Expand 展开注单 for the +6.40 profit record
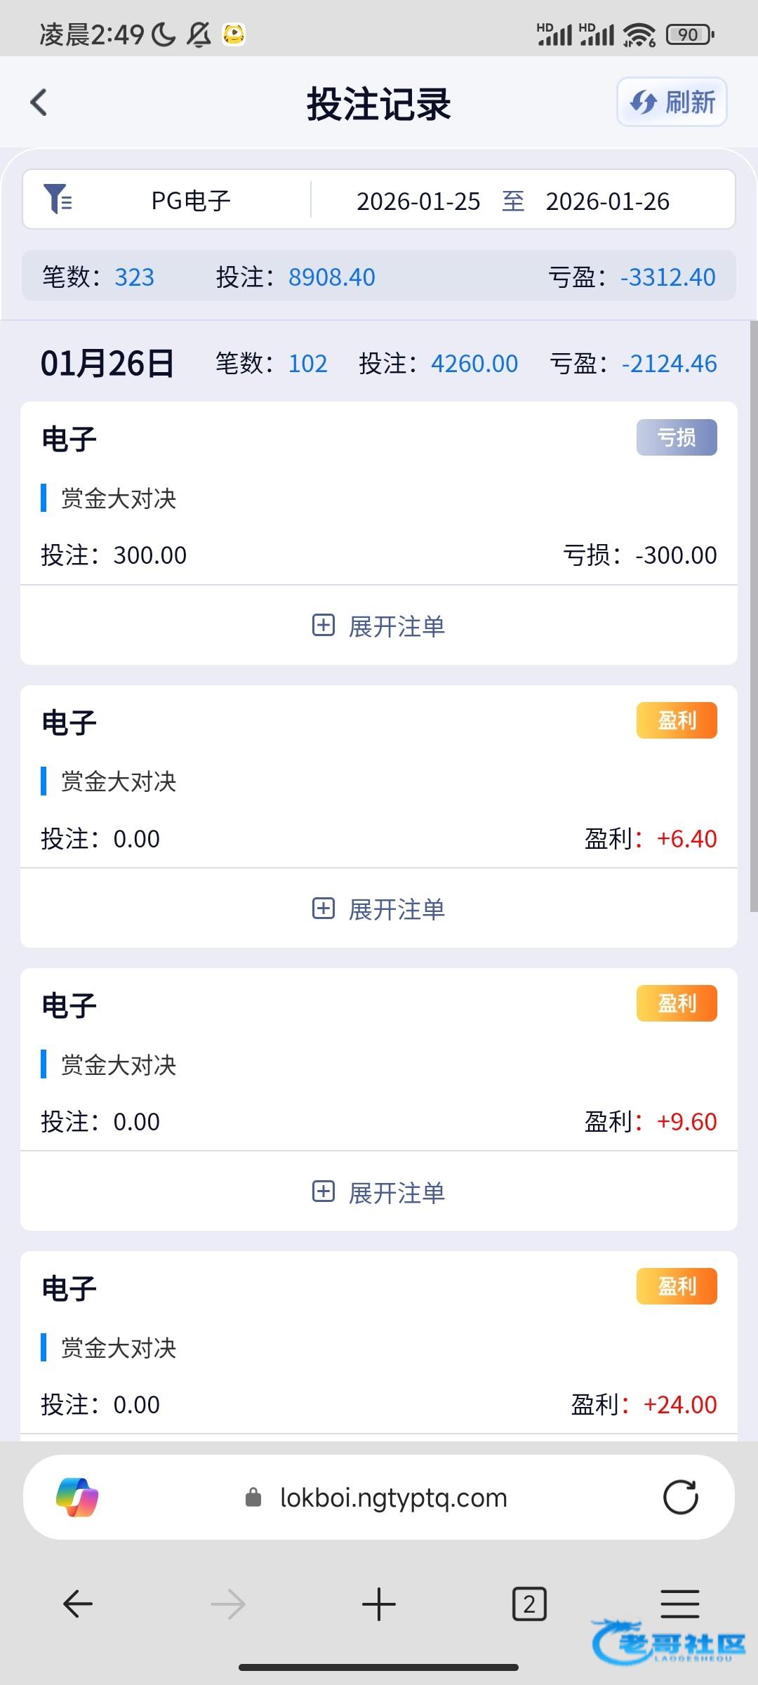Screen dimensions: 758x1685 (x=379, y=908)
